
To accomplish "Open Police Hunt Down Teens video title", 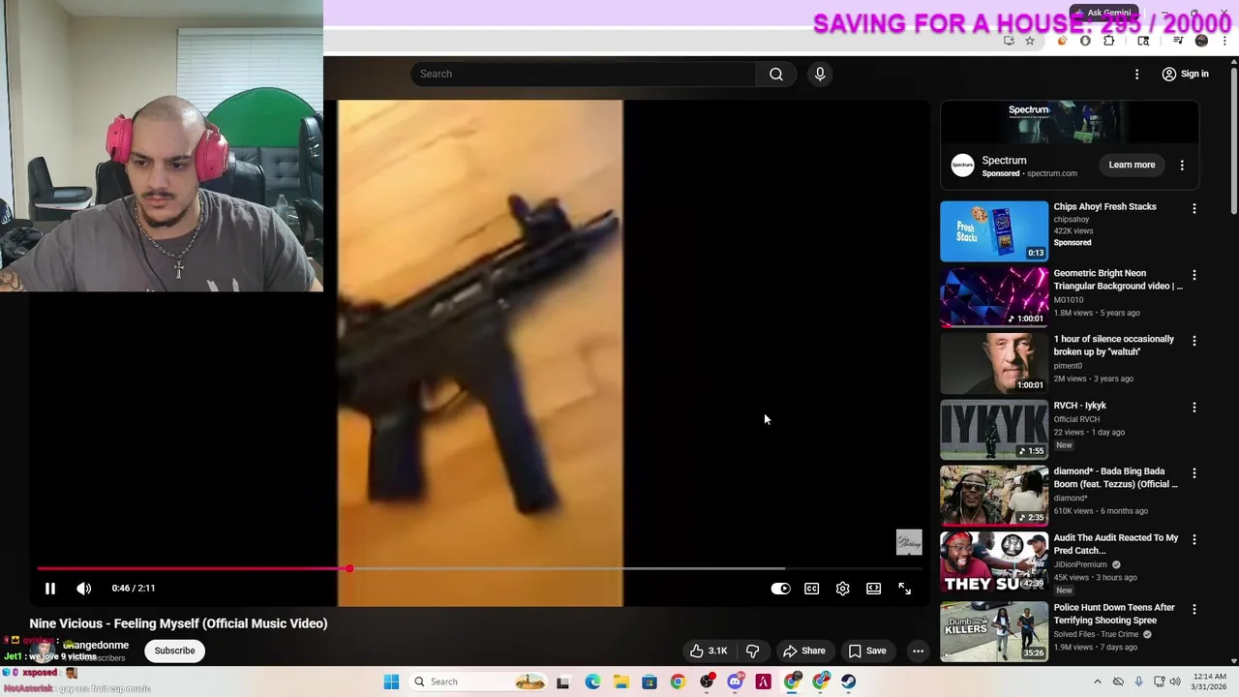I will click(x=1114, y=614).
